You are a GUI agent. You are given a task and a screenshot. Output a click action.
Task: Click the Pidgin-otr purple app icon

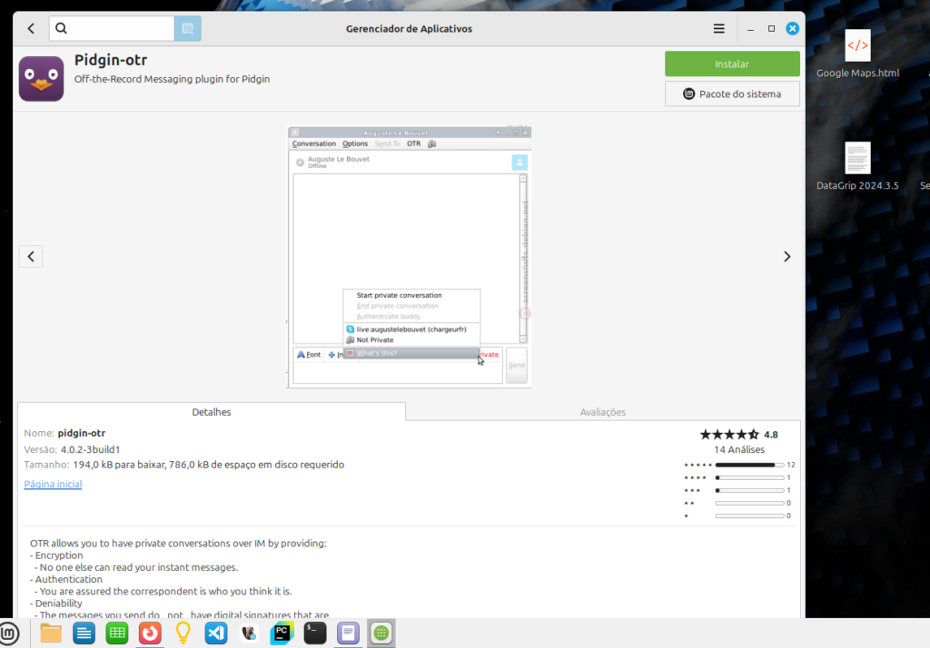point(42,79)
